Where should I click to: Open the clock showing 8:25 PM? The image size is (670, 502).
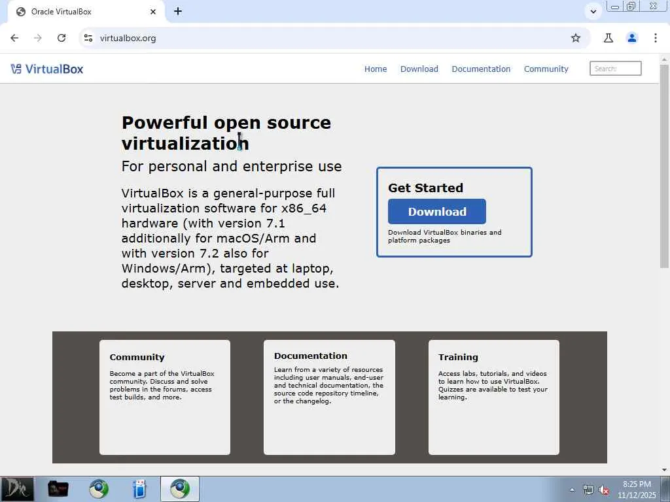tap(637, 490)
